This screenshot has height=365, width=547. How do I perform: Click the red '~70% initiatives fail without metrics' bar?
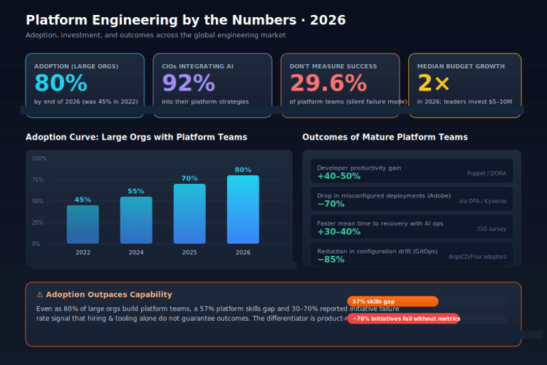click(403, 319)
